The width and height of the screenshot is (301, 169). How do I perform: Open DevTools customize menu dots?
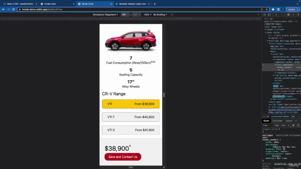[x=293, y=15]
